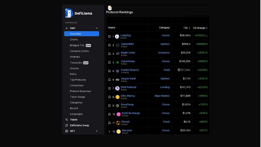Open DefiLlama Swap
261x147 pixels.
[79, 125]
